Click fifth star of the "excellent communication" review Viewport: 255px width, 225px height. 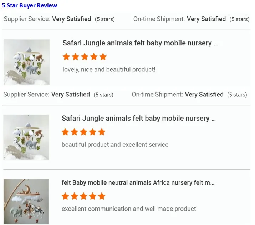102,196
